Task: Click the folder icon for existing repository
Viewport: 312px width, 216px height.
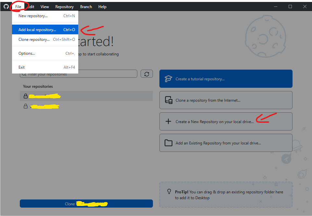Action: (168, 143)
